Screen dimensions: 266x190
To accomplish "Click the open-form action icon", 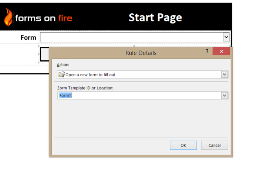I will 61,75.
